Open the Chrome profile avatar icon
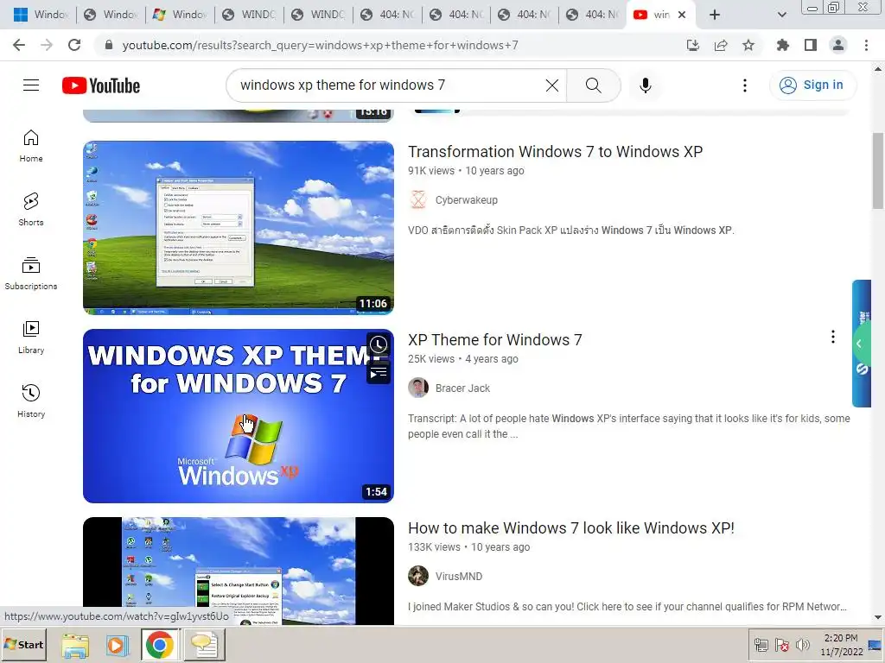 [838, 45]
